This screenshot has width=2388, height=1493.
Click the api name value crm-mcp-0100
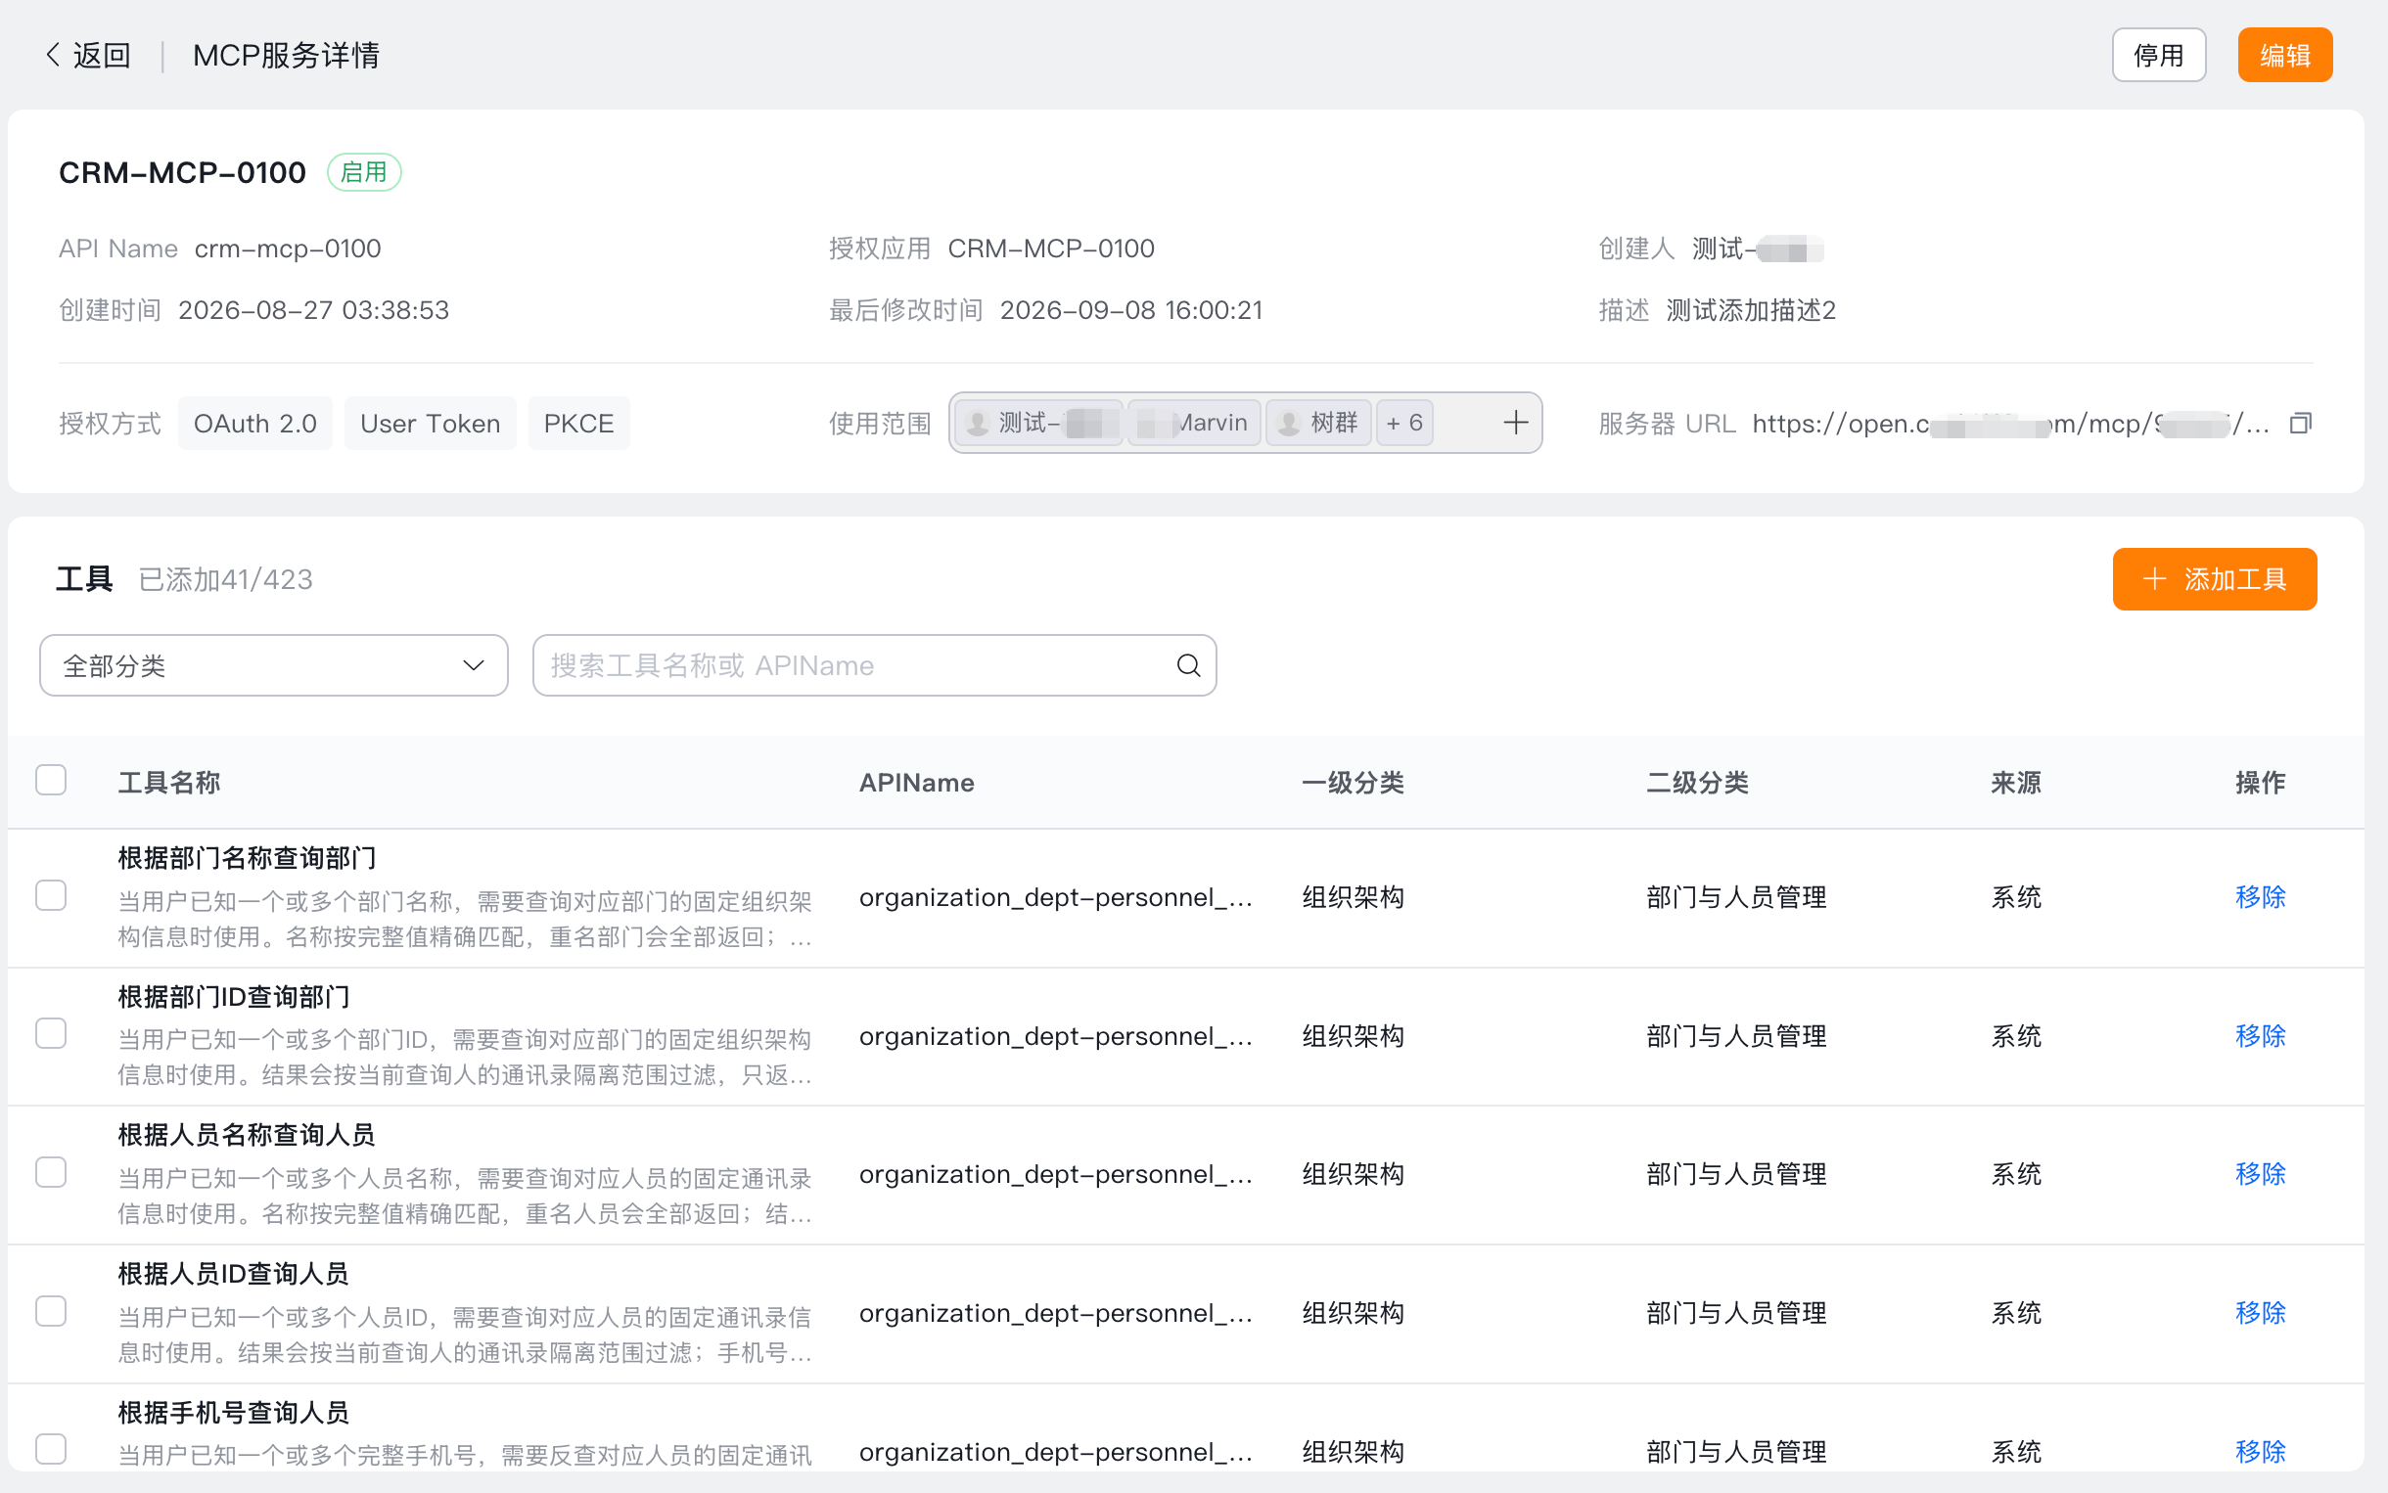288,249
